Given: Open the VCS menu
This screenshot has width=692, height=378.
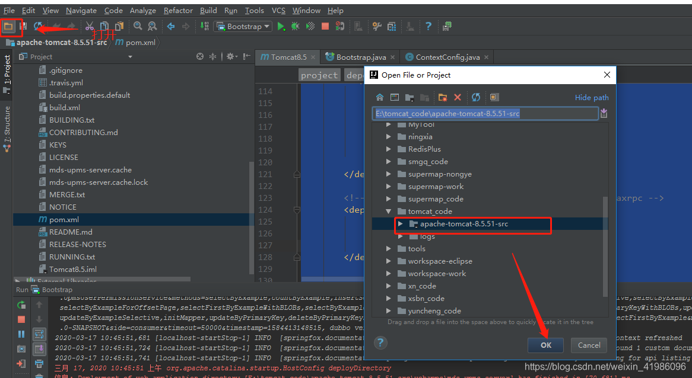Looking at the screenshot, I should click(x=278, y=11).
